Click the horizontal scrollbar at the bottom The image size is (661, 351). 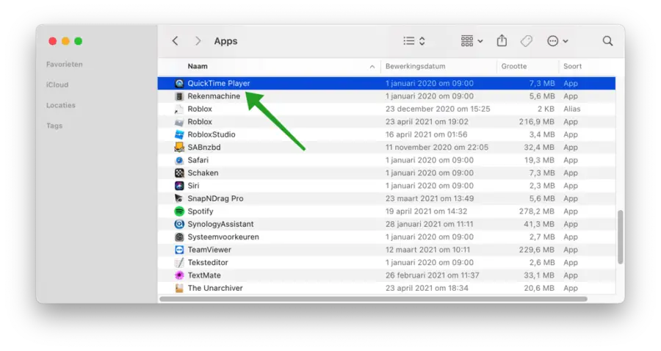[373, 299]
